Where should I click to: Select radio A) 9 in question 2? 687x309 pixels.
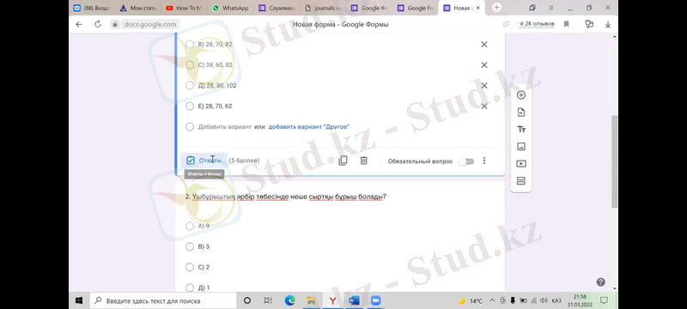pos(190,226)
